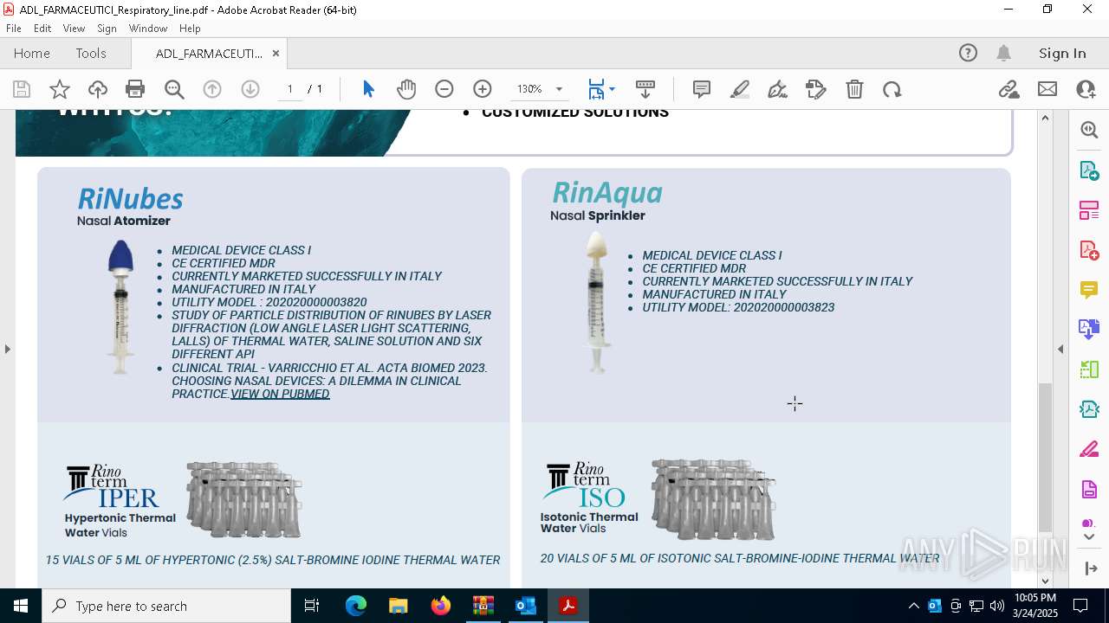
Task: Open File Explorer from the taskbar
Action: click(399, 606)
